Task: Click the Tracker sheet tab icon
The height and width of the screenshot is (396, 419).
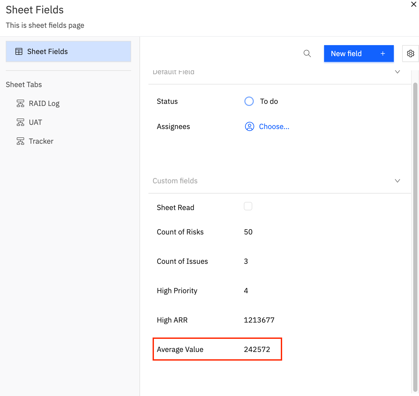Action: coord(20,141)
